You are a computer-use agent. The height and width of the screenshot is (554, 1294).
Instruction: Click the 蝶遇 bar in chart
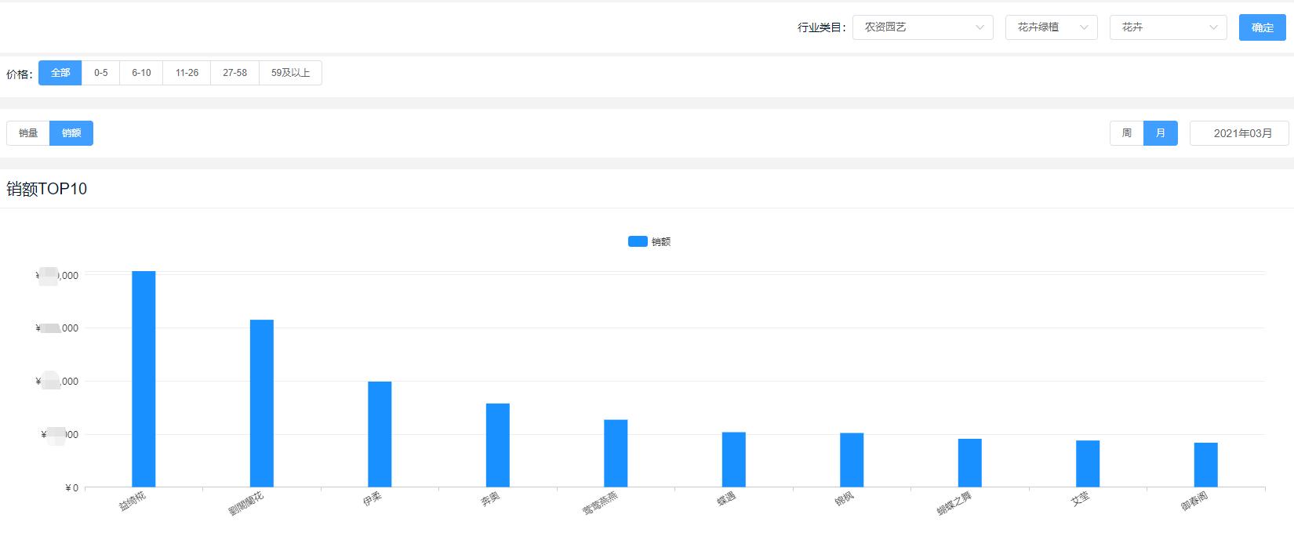(734, 460)
